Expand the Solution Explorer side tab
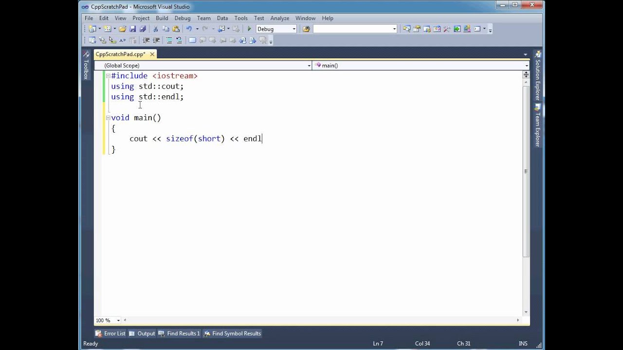The image size is (623, 350). pyautogui.click(x=537, y=76)
